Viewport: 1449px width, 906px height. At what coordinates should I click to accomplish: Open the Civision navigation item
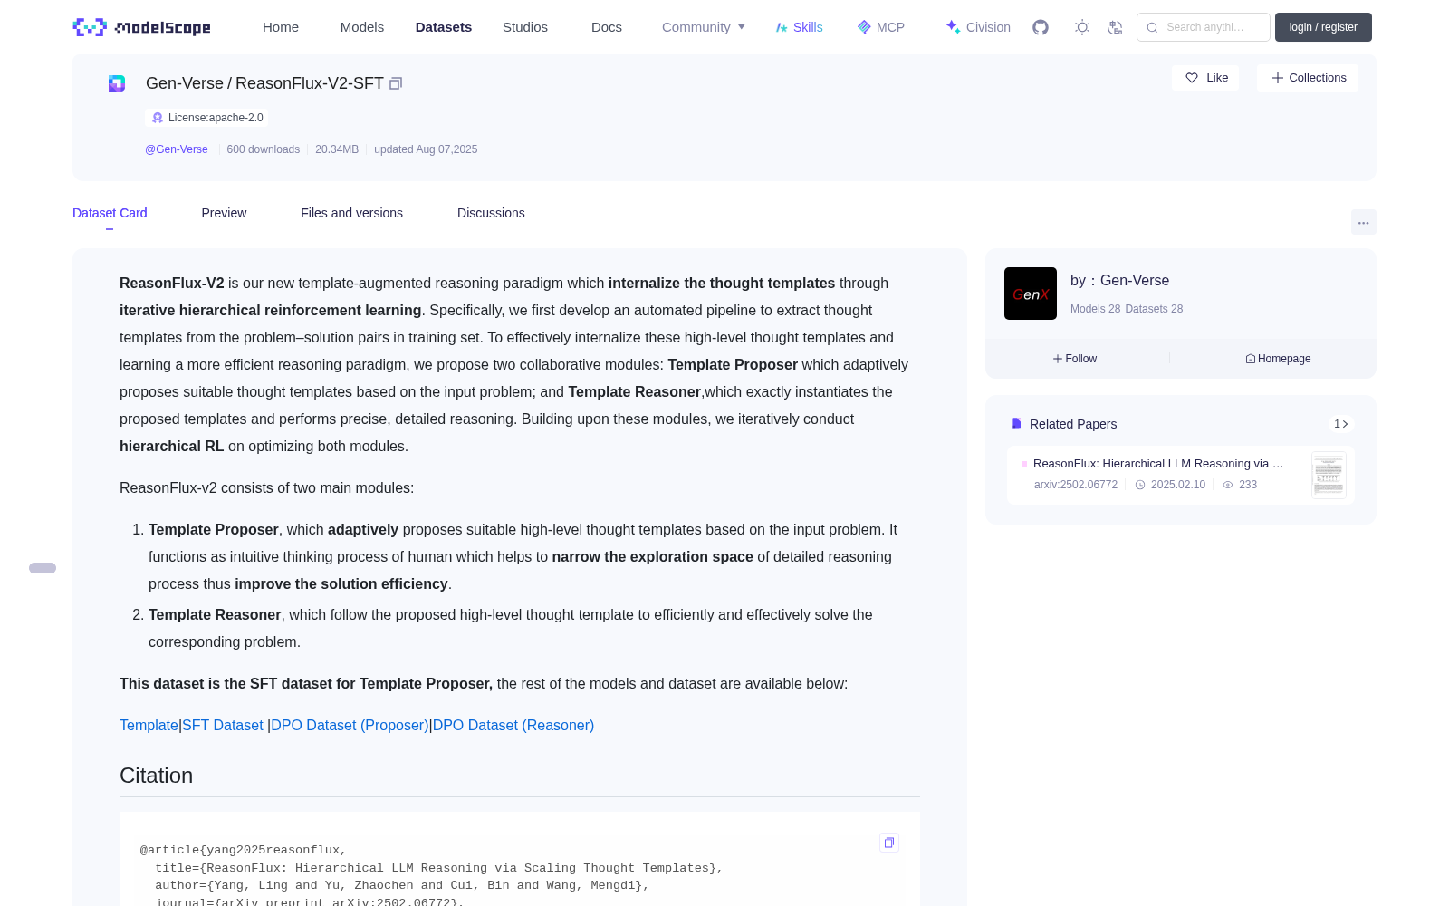pos(978,27)
